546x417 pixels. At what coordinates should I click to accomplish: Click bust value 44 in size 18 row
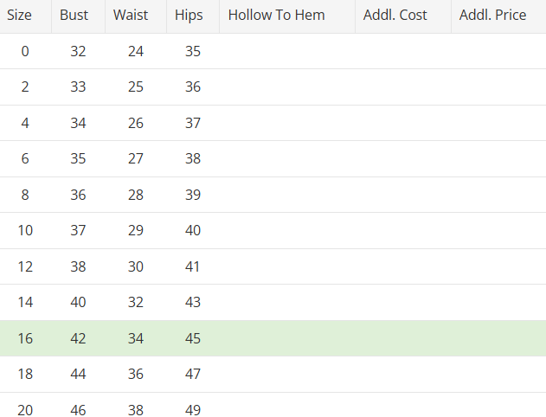click(x=79, y=374)
